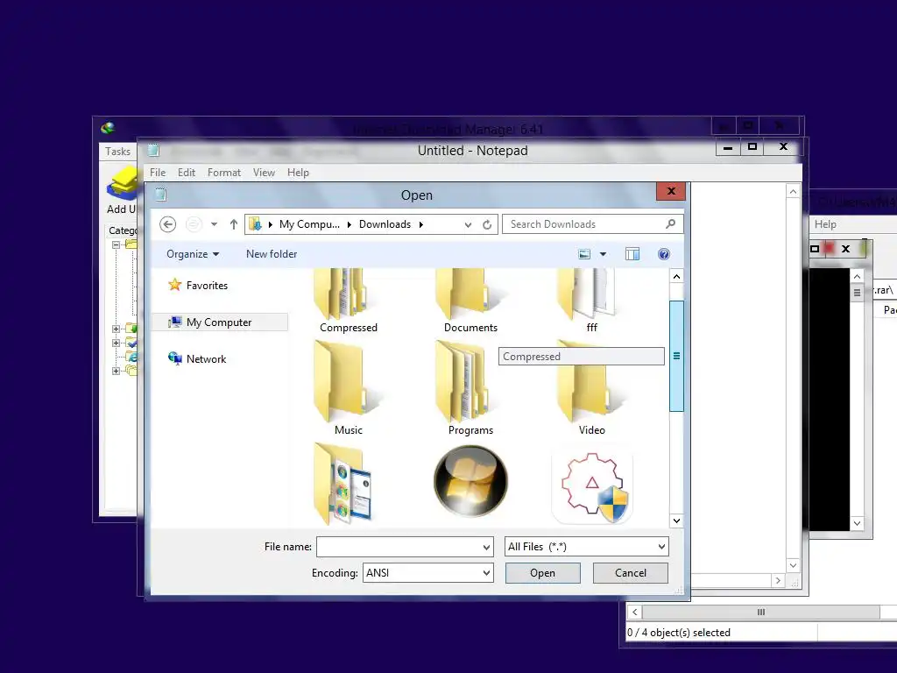The height and width of the screenshot is (673, 897).
Task: Click the Network icon in navigation pane
Action: pyautogui.click(x=174, y=358)
